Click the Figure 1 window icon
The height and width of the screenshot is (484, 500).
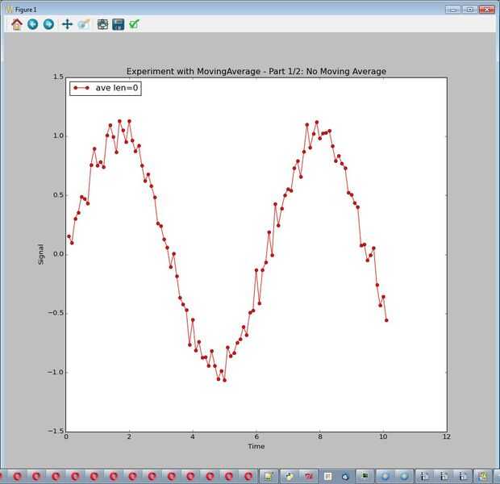point(9,10)
